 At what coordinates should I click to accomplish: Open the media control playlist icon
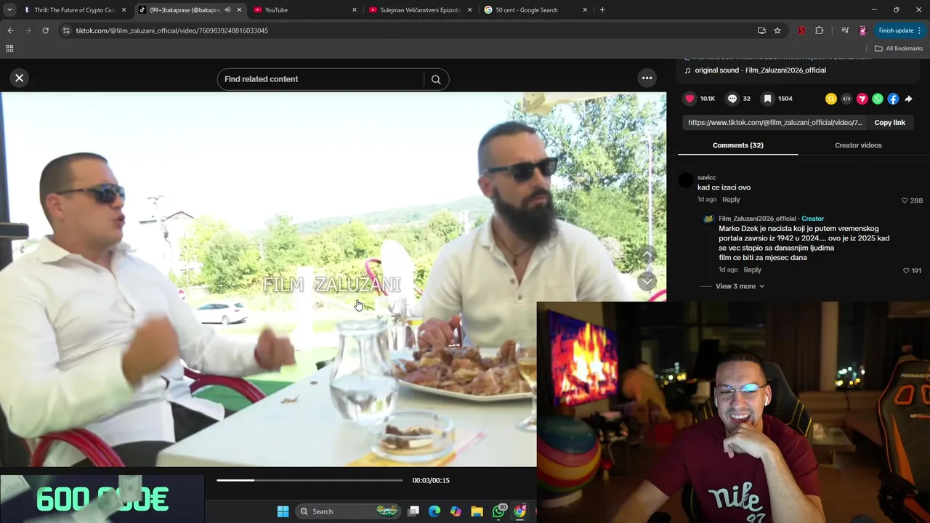(x=845, y=31)
